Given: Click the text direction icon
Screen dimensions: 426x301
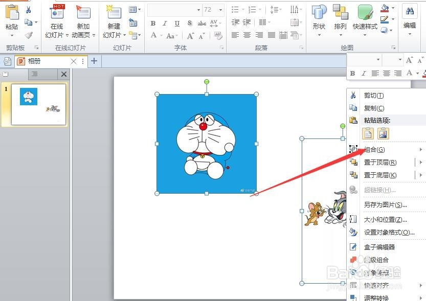Looking at the screenshot, I should pyautogui.click(x=295, y=10).
